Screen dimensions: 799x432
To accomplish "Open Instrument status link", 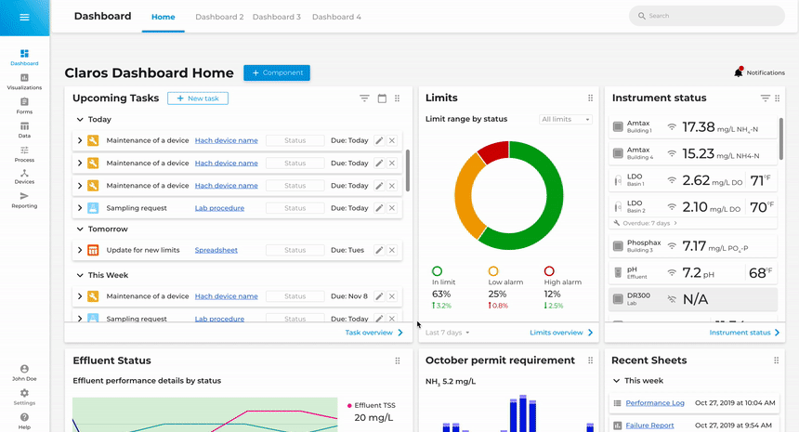I will (x=744, y=333).
